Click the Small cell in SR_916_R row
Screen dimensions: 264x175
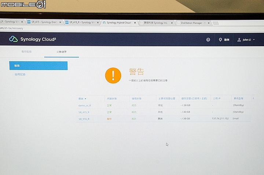coord(236,119)
